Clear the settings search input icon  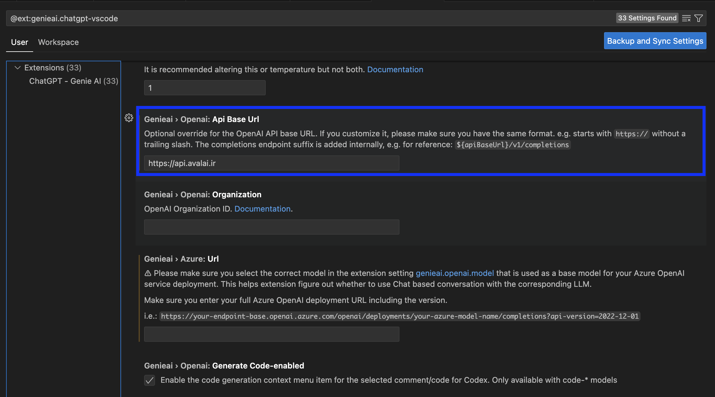[686, 18]
